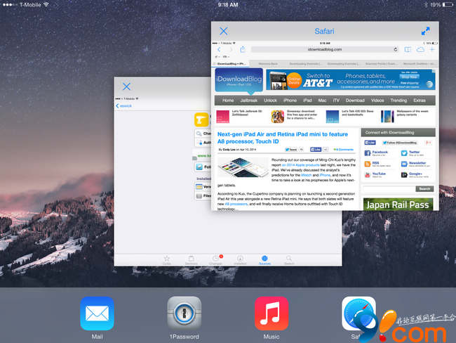The image size is (456, 343).
Task: Launch 1Password from the dock
Action: click(185, 313)
